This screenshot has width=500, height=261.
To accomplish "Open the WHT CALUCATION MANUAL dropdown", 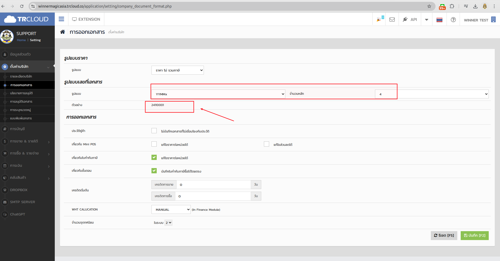I will tap(171, 209).
